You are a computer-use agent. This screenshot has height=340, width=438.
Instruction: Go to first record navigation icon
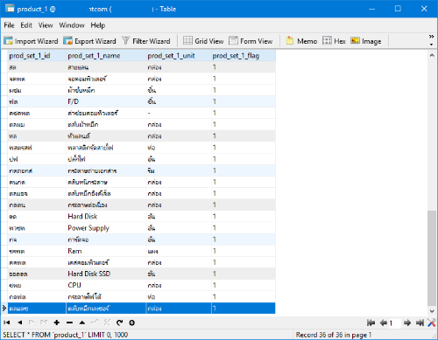click(x=7, y=323)
